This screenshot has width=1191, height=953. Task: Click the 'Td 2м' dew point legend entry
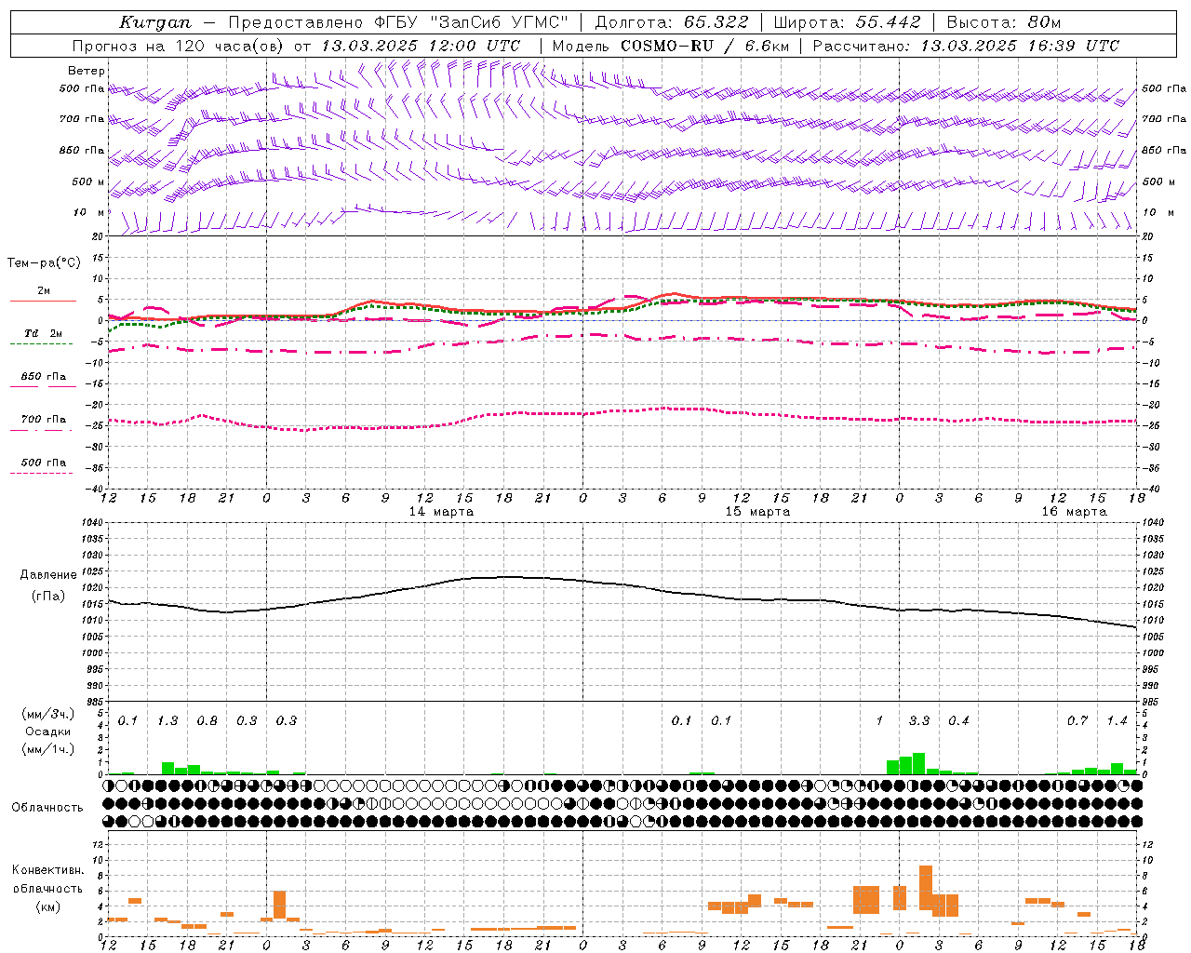[43, 333]
